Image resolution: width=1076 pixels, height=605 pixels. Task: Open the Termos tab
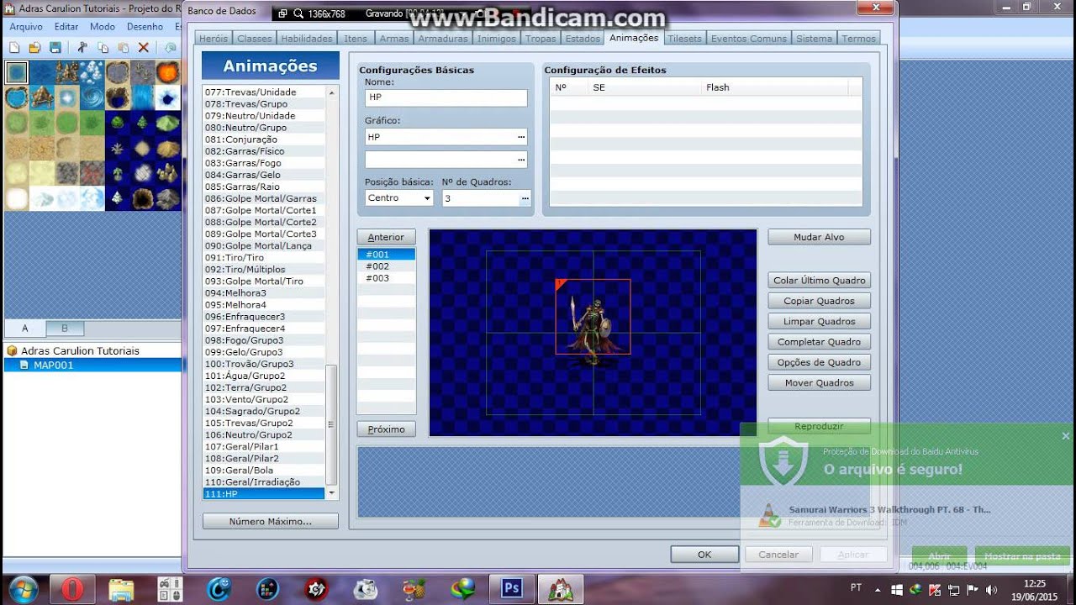[x=858, y=38]
